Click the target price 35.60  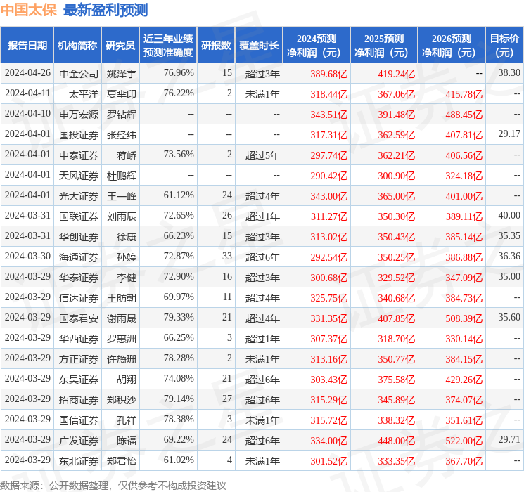pyautogui.click(x=509, y=317)
